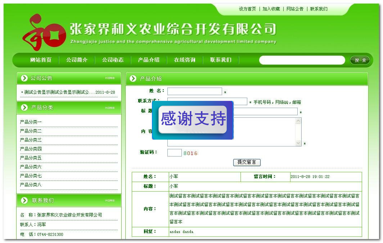Go to 公司简介 page
Image resolution: width=383 pixels, height=243 pixels.
[x=77, y=60]
